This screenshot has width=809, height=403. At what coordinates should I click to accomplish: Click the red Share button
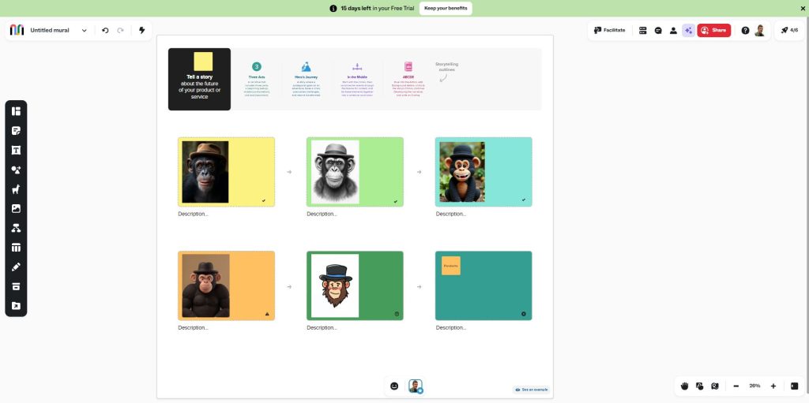tap(713, 30)
